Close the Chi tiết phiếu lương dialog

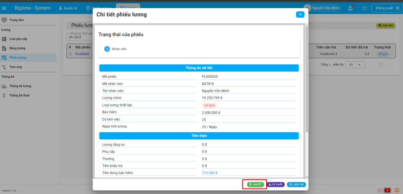(300, 15)
